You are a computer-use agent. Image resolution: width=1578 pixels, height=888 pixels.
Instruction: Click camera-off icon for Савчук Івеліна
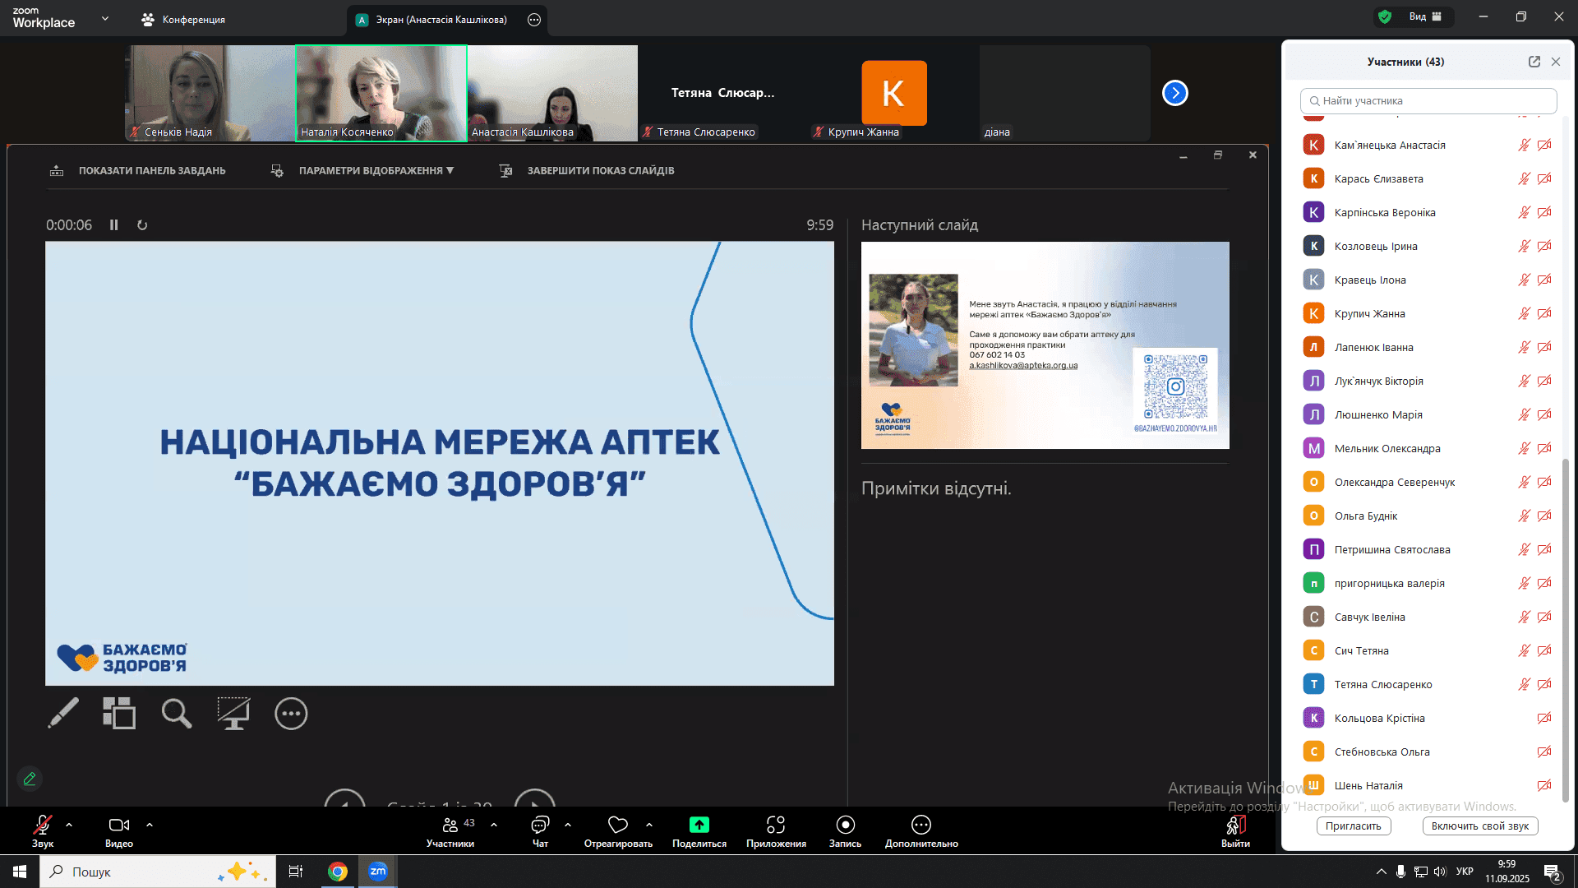[x=1544, y=617]
